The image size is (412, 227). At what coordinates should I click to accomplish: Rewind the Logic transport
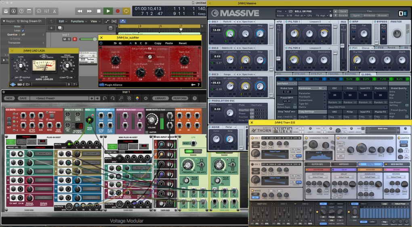pos(80,11)
